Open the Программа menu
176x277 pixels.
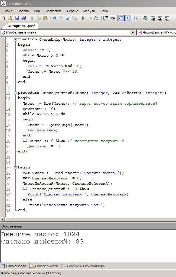tap(53, 11)
